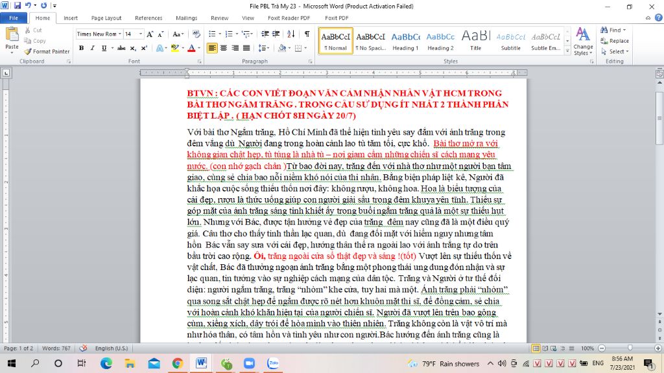Switch to Full Screen Reading view icon
The height and width of the screenshot is (373, 664).
click(545, 348)
